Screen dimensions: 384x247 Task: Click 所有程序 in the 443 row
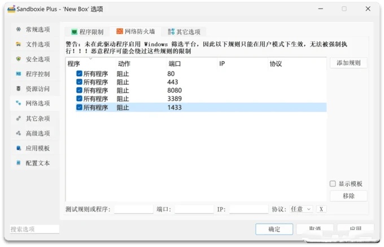tap(95, 82)
